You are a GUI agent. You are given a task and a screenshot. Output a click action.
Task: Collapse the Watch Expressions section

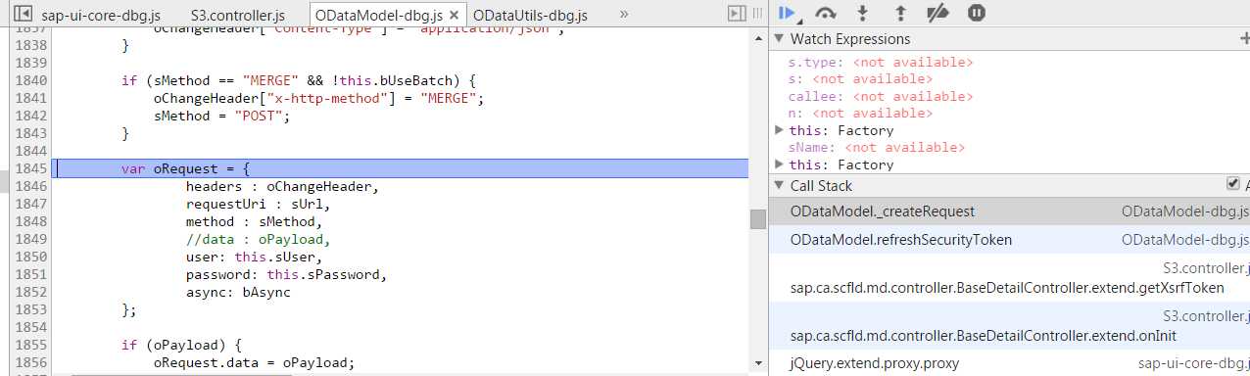(x=779, y=38)
